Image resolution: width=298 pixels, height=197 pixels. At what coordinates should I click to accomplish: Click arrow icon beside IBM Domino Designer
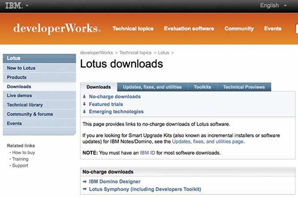(x=85, y=182)
